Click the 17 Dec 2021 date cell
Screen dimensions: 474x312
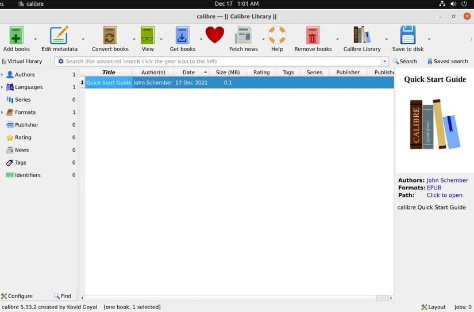click(191, 83)
